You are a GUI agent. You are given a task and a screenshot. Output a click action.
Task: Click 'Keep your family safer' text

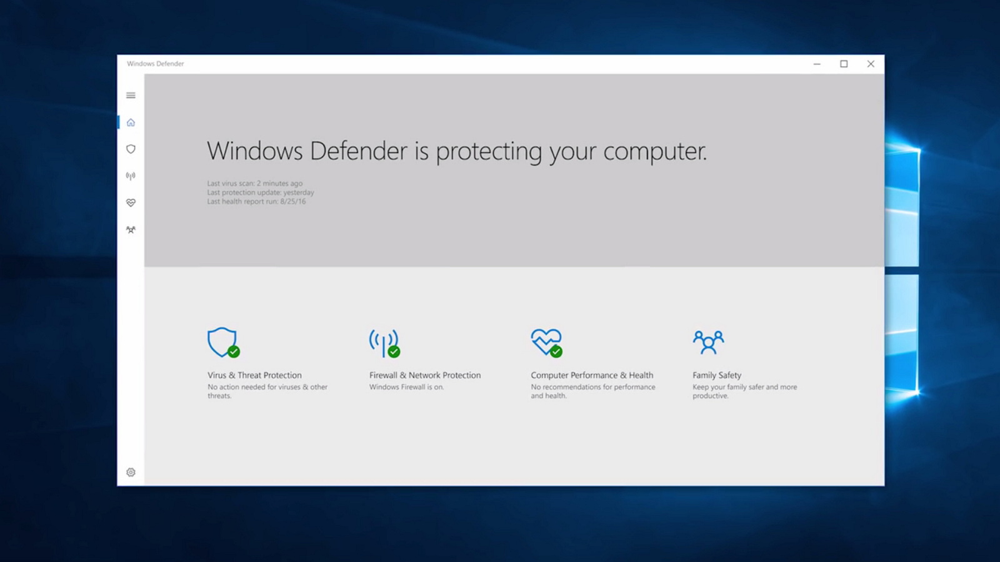(x=744, y=391)
